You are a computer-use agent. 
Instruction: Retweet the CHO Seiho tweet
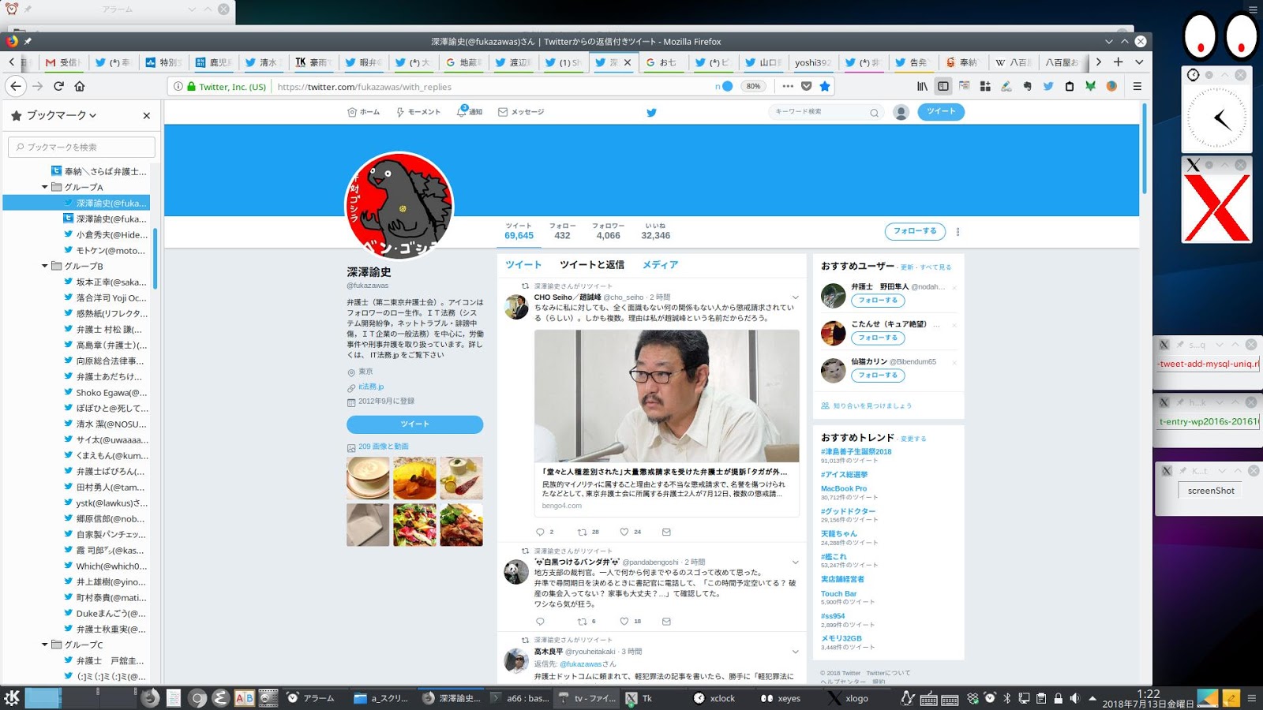coord(582,532)
